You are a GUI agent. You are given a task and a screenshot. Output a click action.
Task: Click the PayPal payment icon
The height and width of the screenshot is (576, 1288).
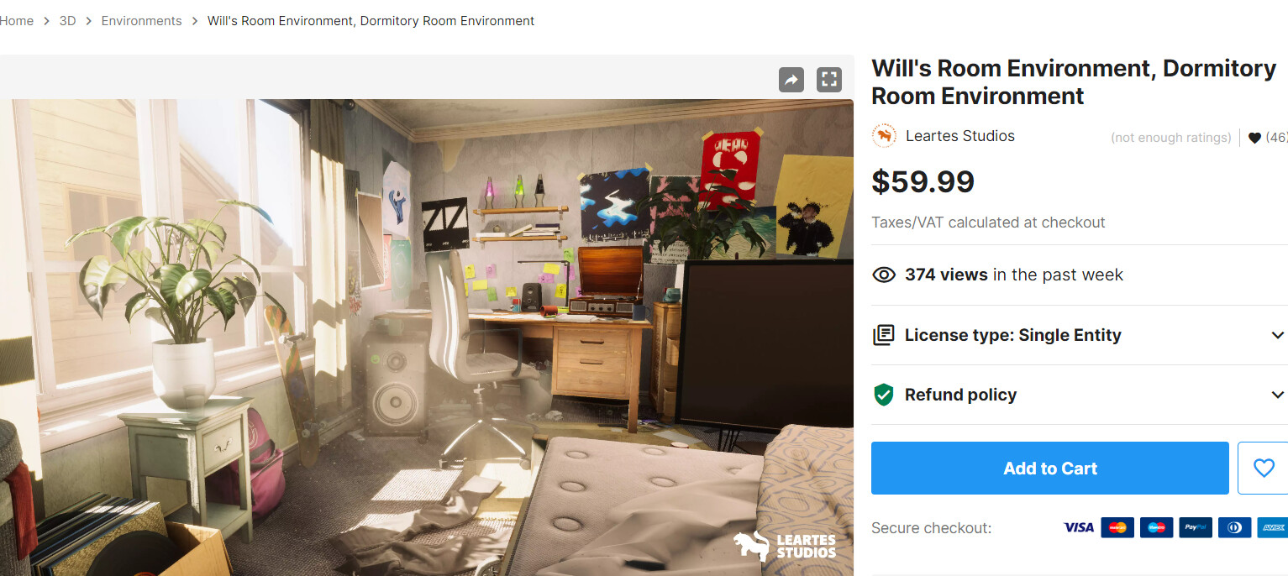pyautogui.click(x=1196, y=527)
